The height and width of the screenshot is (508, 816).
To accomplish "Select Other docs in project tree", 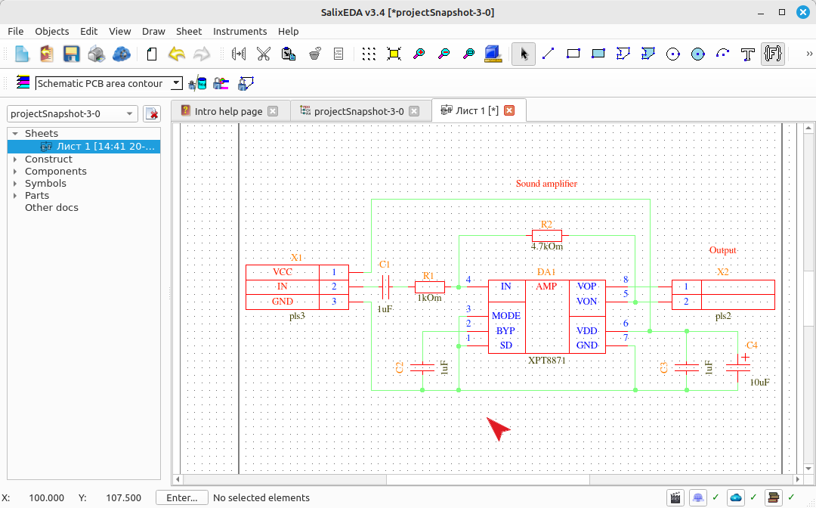I will pyautogui.click(x=51, y=208).
